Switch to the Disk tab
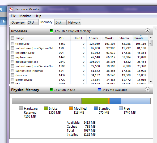The image size is (157, 143). coord(60,22)
